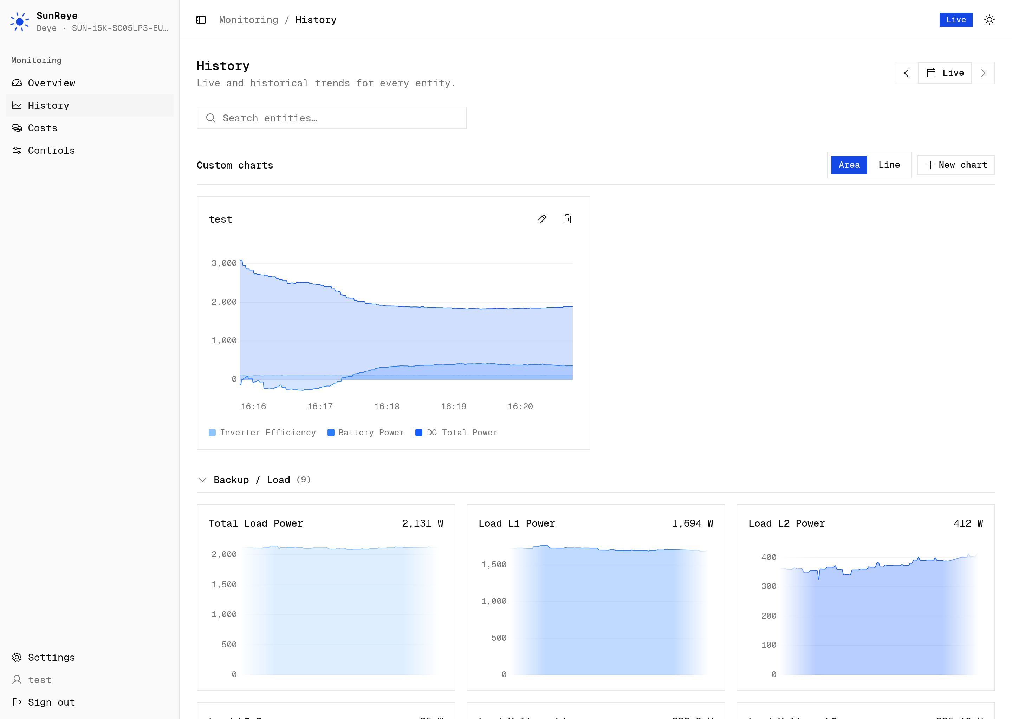Click the magnifier icon in search box
Viewport: 1012px width, 719px height.
(x=211, y=118)
